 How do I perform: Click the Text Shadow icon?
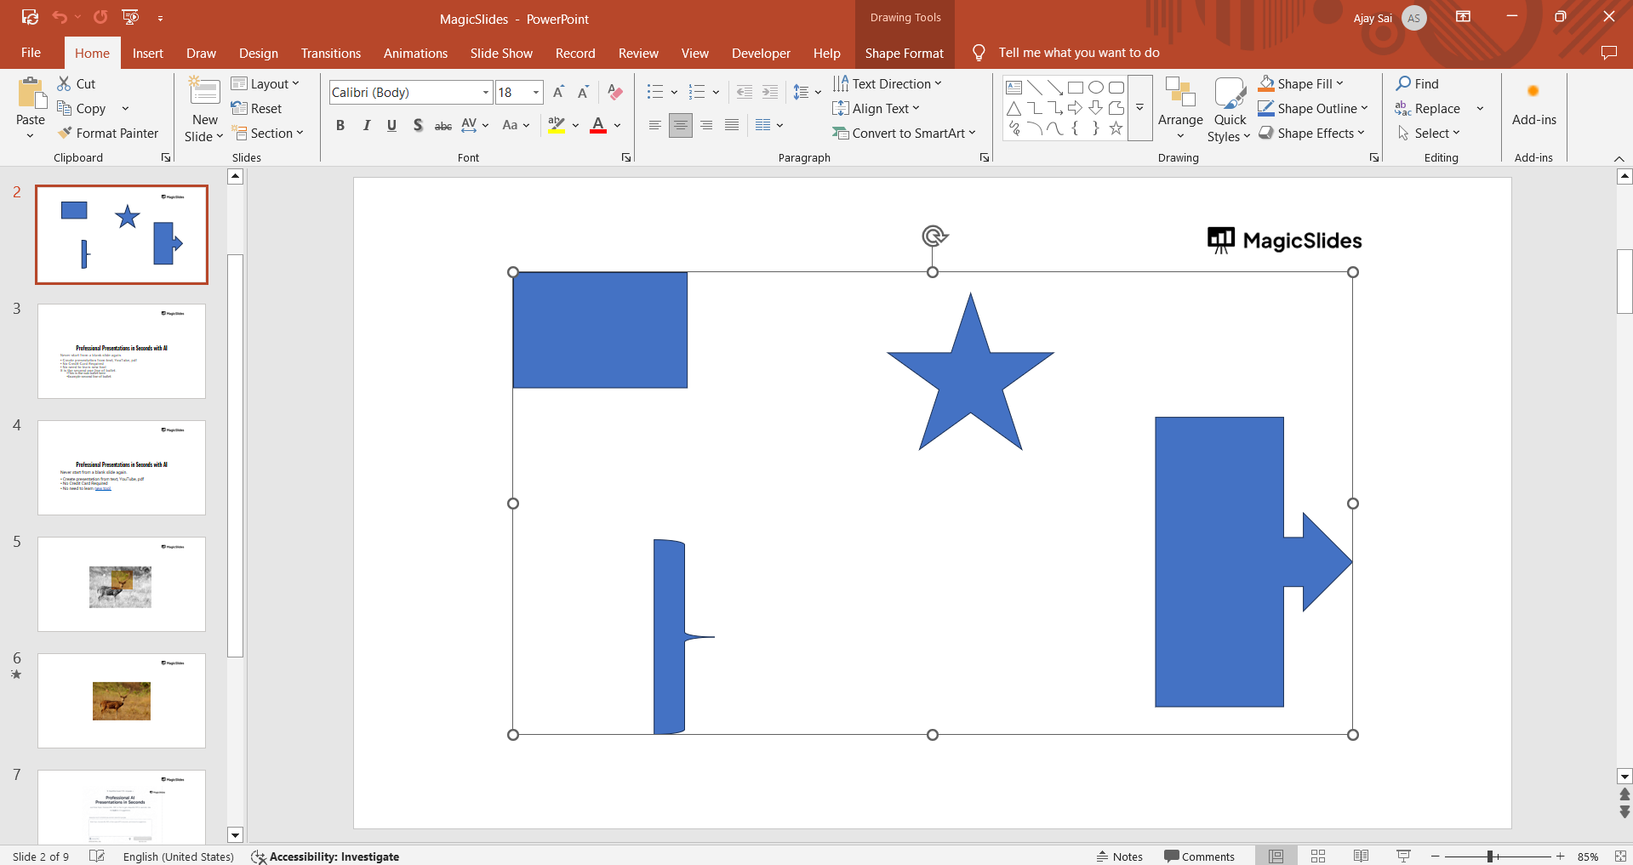point(418,126)
